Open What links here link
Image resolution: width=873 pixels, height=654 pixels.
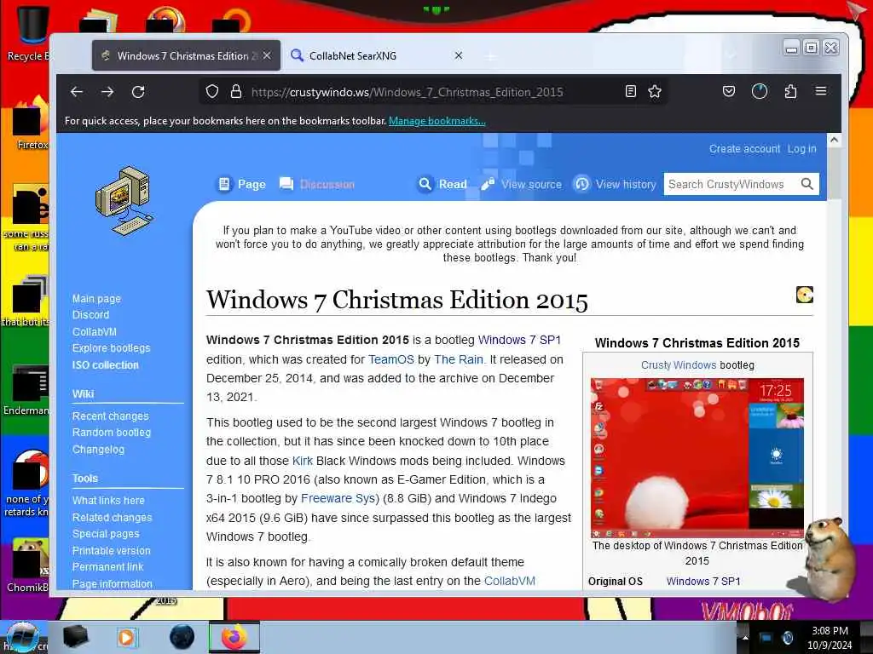coord(108,501)
